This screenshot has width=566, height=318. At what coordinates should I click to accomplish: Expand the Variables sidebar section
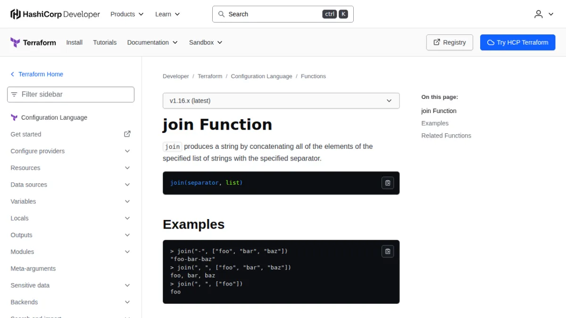click(x=70, y=202)
